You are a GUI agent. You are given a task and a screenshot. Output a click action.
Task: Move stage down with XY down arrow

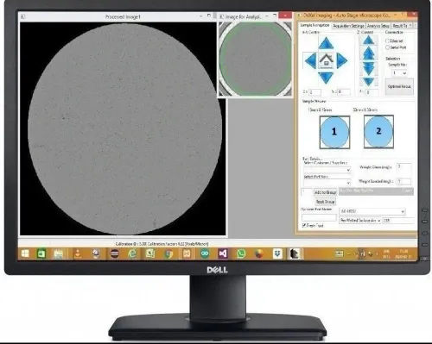click(x=326, y=78)
